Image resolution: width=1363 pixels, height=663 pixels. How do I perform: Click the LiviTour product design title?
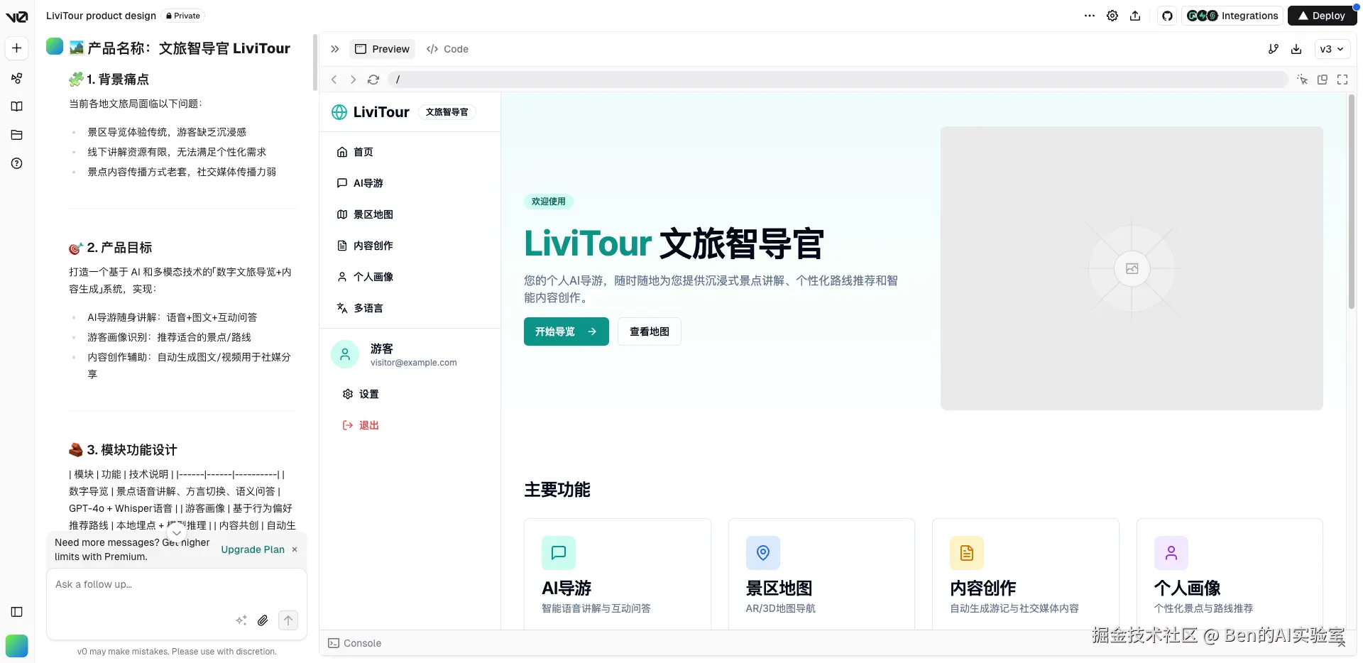click(101, 16)
